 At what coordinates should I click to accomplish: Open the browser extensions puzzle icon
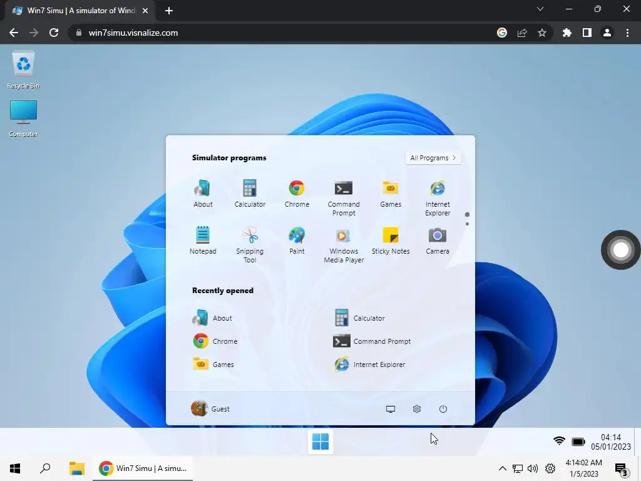567,33
